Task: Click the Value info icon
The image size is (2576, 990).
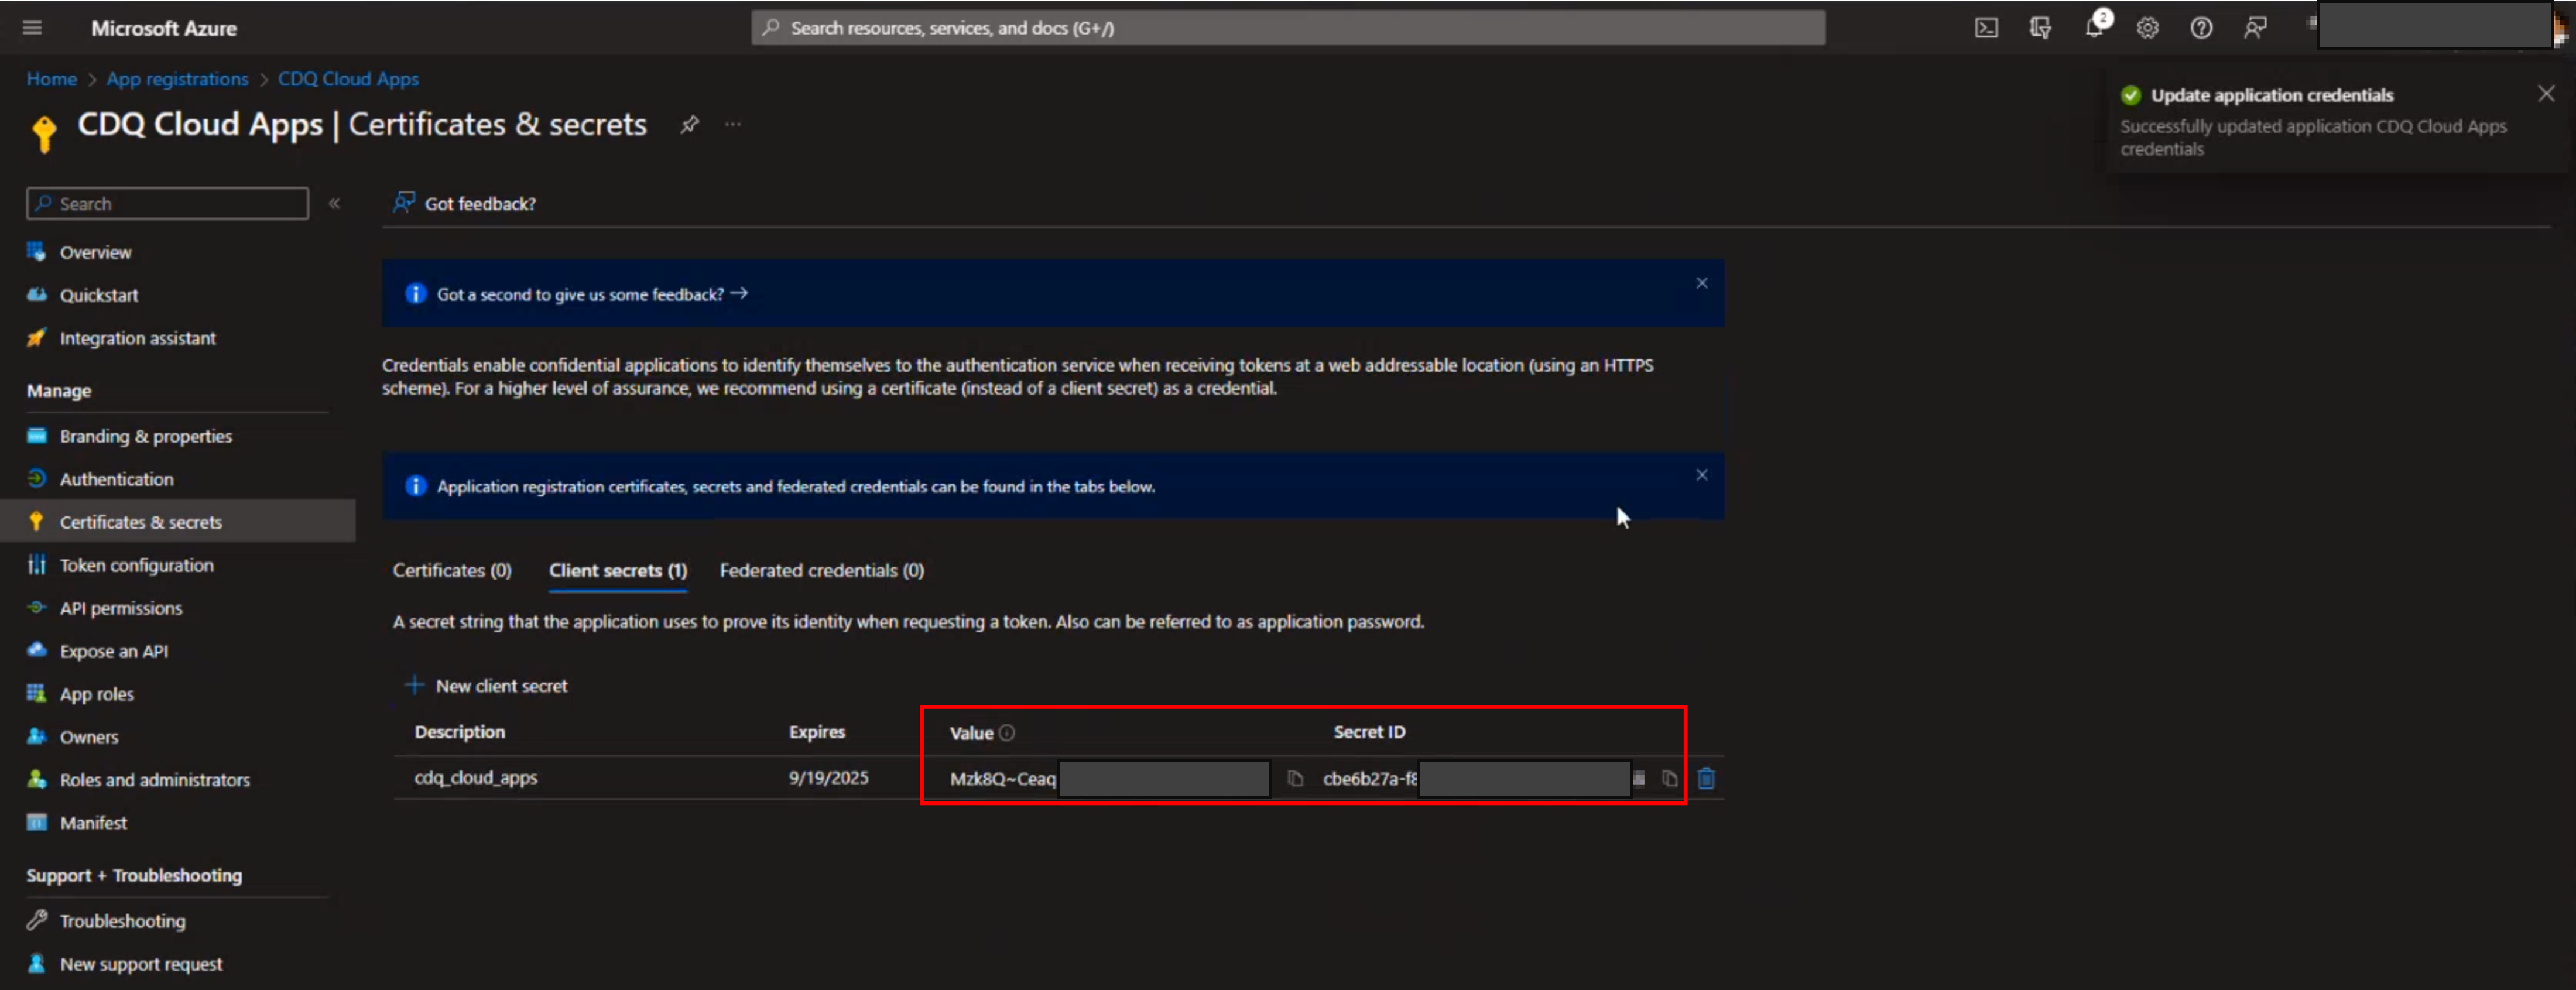Action: tap(1007, 733)
